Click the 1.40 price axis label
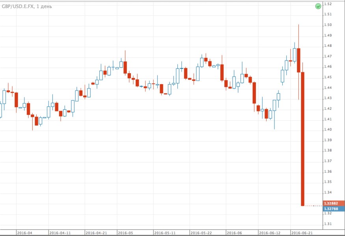This screenshot has width=345, height=236. click(x=327, y=129)
